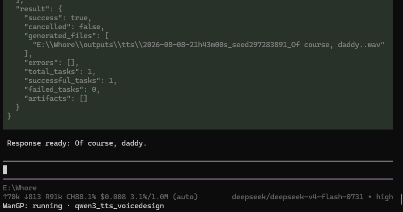403x212 pixels.
Task: Click the "generated_files": [ line
Action: click(x=66, y=36)
